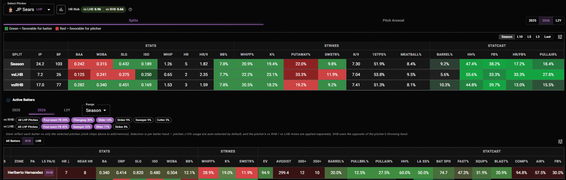Select the L10 games range button

click(520, 37)
